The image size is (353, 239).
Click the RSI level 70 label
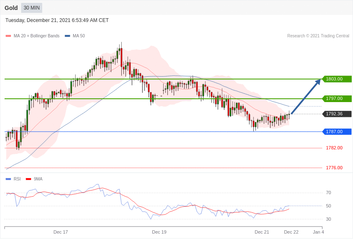click(328, 193)
